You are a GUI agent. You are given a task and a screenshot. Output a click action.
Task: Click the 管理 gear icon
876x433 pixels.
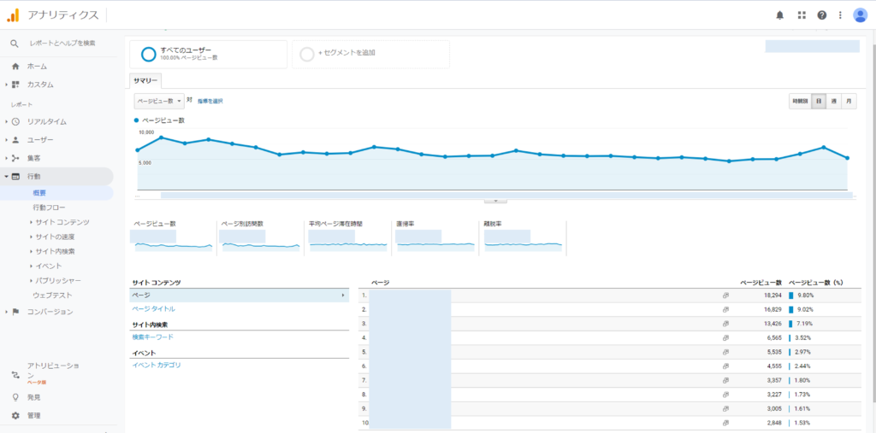pyautogui.click(x=15, y=416)
